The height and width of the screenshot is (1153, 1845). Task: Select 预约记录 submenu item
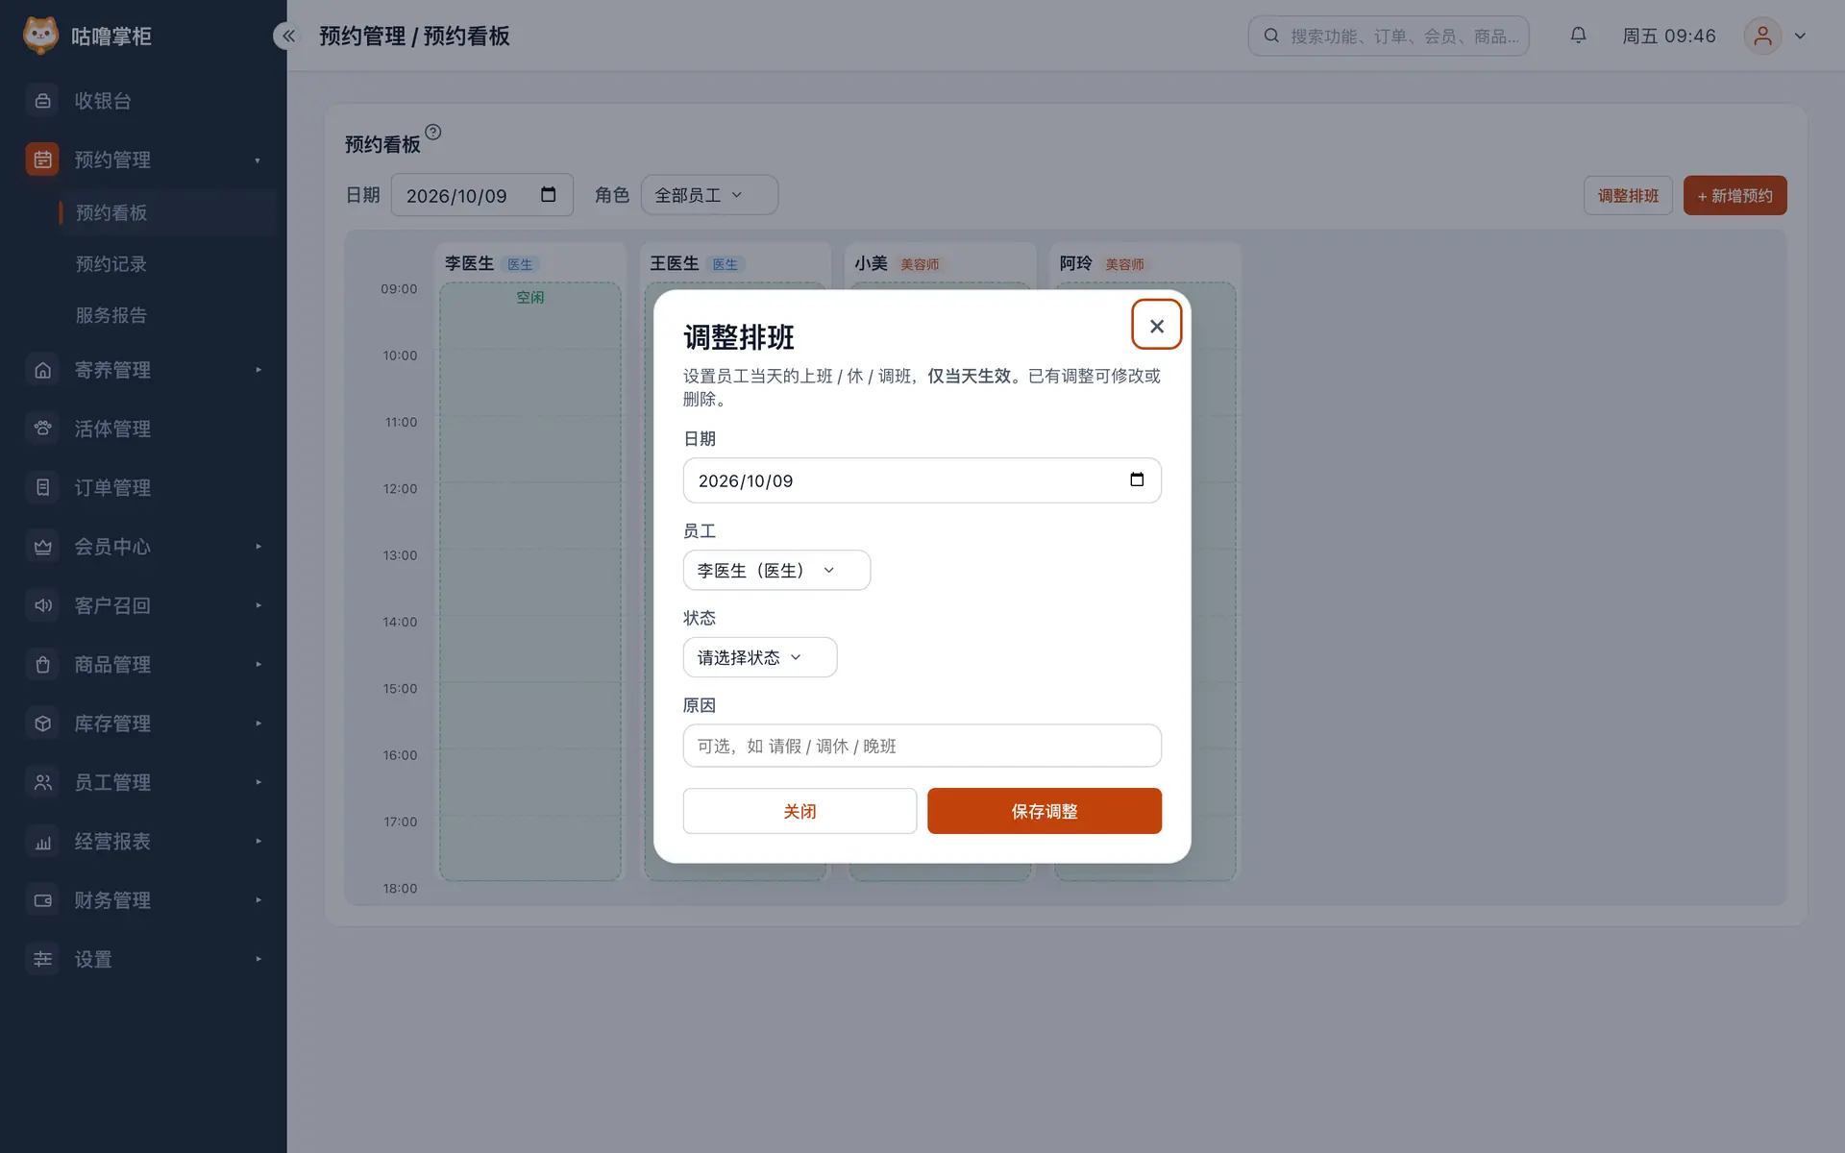(167, 263)
